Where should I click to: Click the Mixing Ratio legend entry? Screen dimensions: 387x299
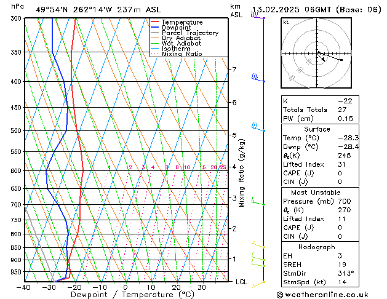click(182, 54)
